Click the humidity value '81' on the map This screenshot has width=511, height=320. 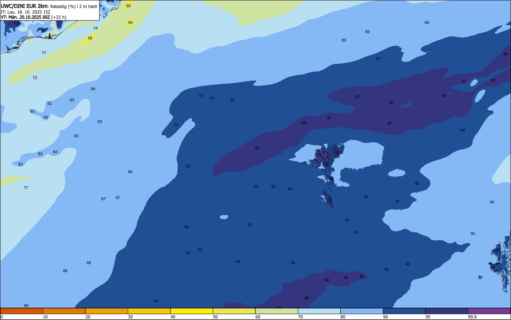33,111
